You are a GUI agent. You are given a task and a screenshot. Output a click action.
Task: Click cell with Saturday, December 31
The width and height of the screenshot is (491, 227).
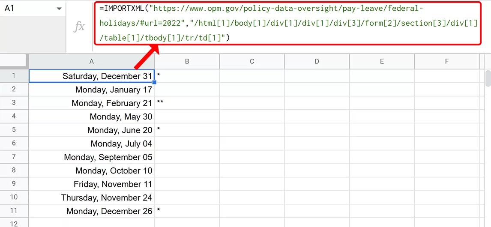91,76
